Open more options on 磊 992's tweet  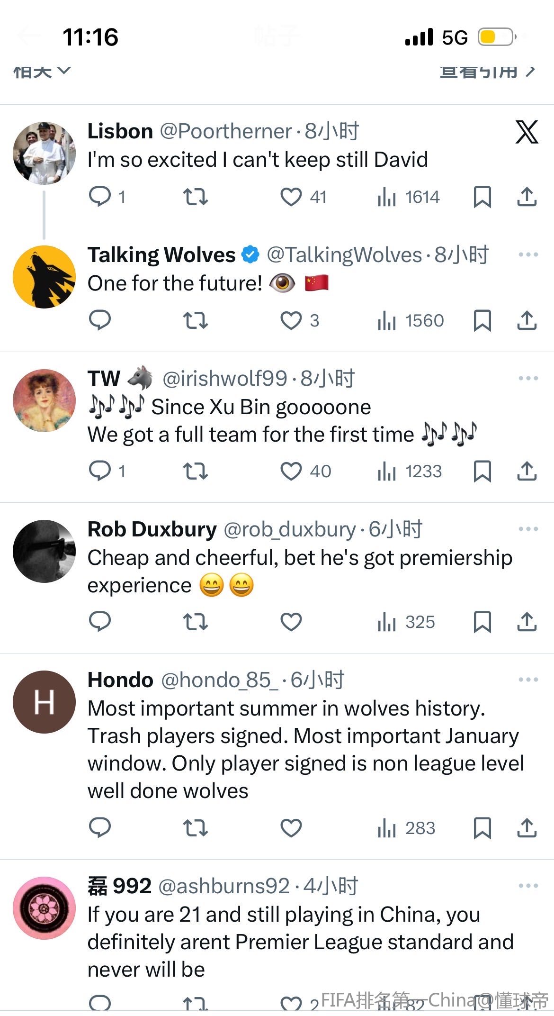click(x=528, y=886)
